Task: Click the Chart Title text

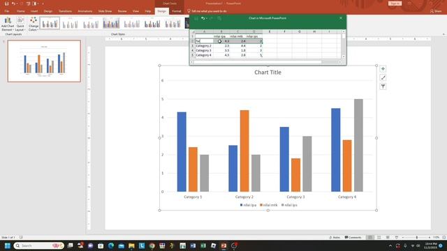Action: [268, 73]
